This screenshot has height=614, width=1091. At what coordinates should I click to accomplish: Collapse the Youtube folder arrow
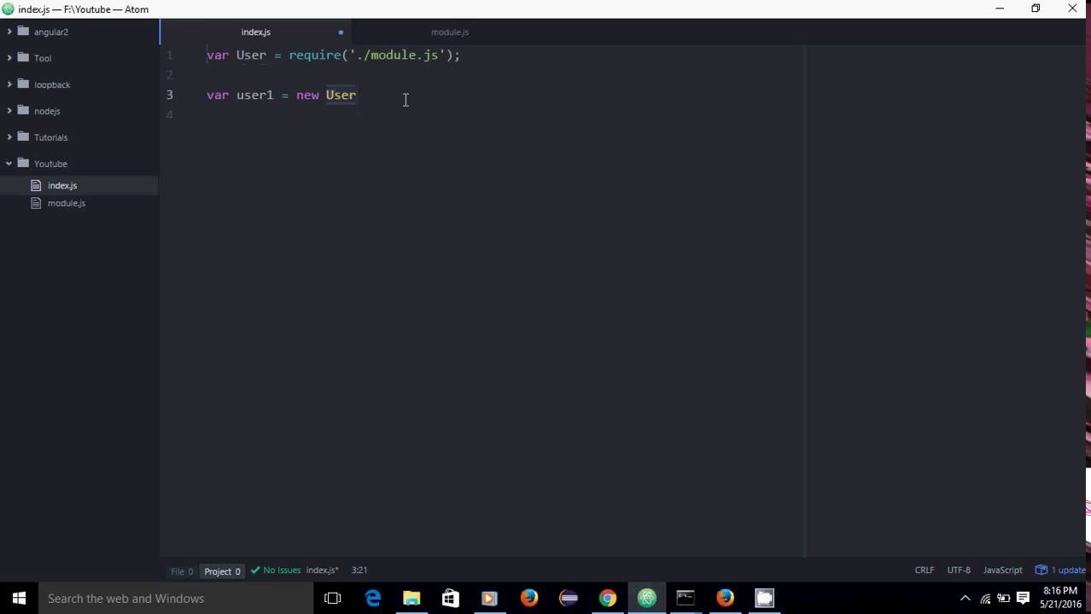9,164
